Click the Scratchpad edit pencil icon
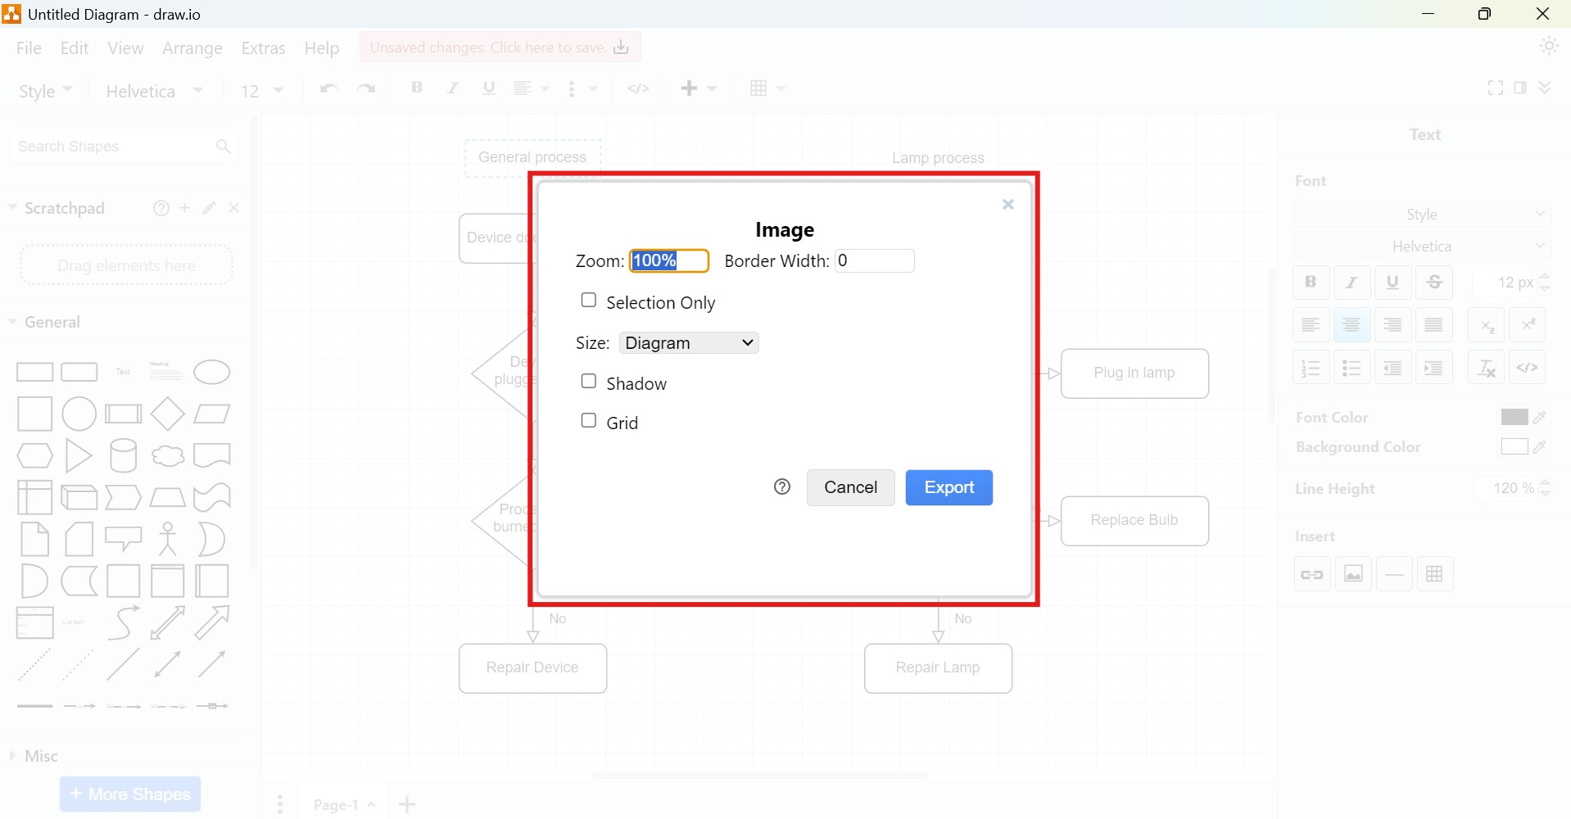The width and height of the screenshot is (1571, 819). pyautogui.click(x=209, y=208)
